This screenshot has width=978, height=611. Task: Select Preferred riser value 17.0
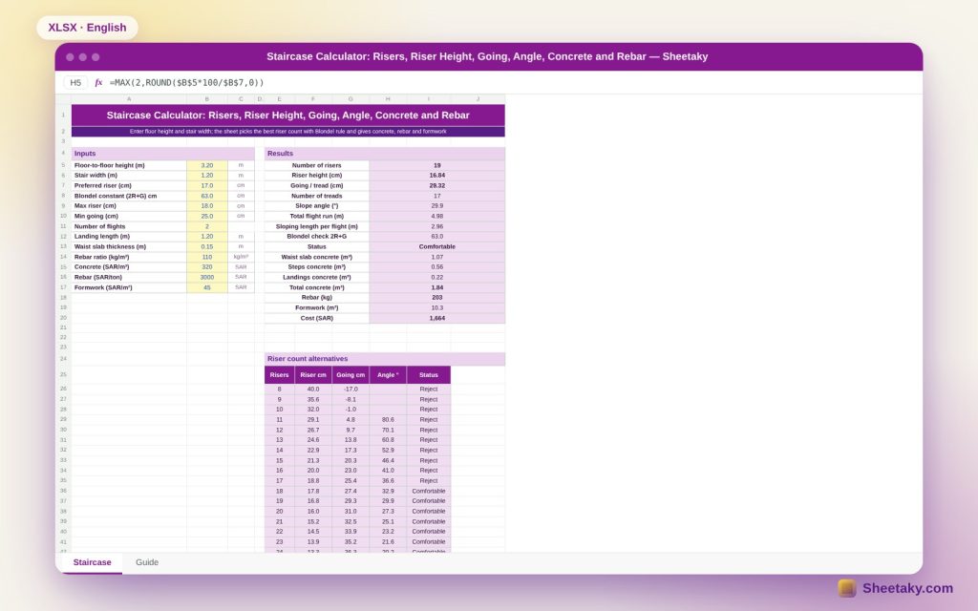pos(207,186)
